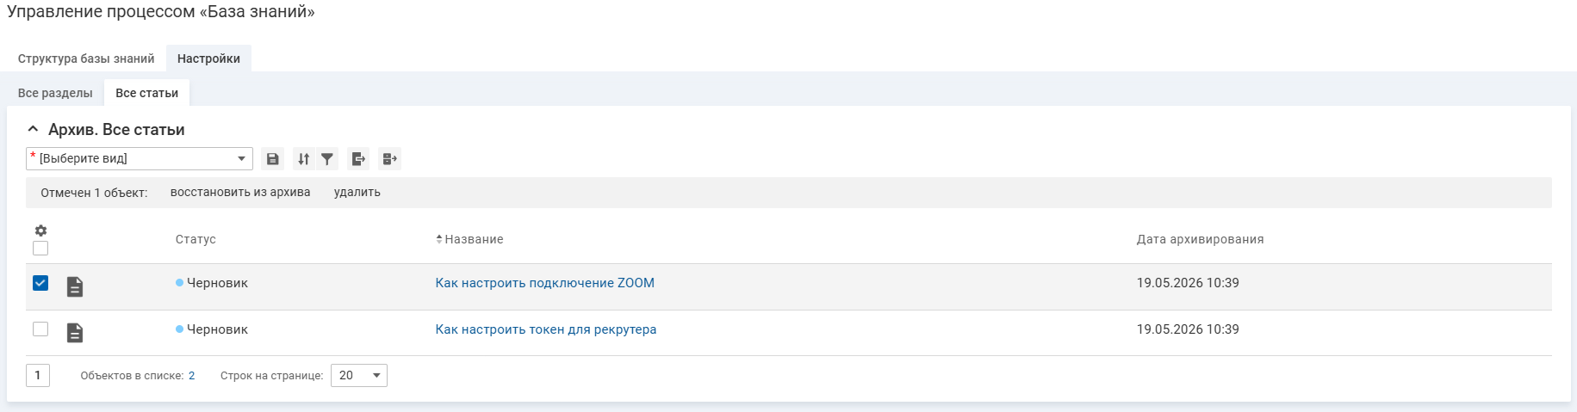Image resolution: width=1577 pixels, height=412 pixels.
Task: Open the funnel filter icon
Action: [x=327, y=159]
